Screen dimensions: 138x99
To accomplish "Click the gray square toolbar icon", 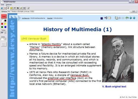I will 24,8.
